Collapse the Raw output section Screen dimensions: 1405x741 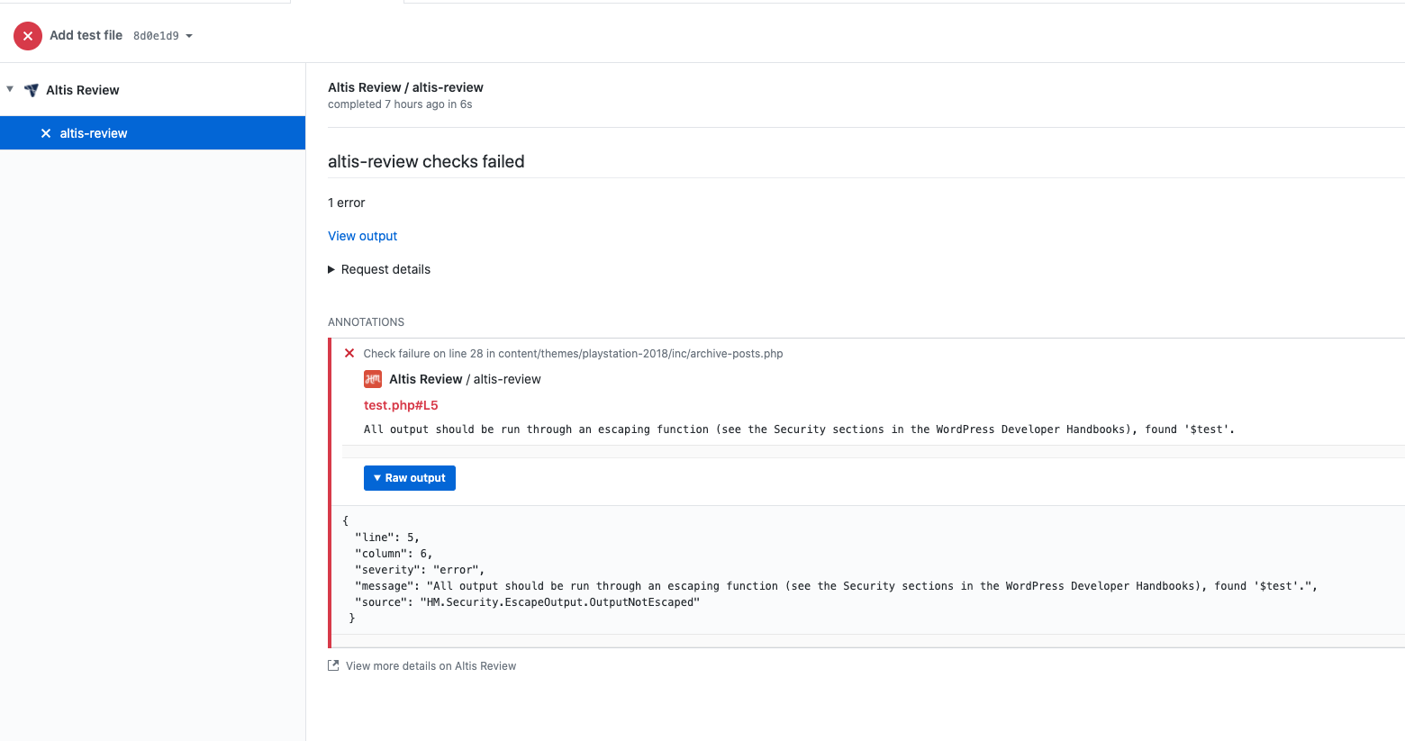pyautogui.click(x=409, y=477)
